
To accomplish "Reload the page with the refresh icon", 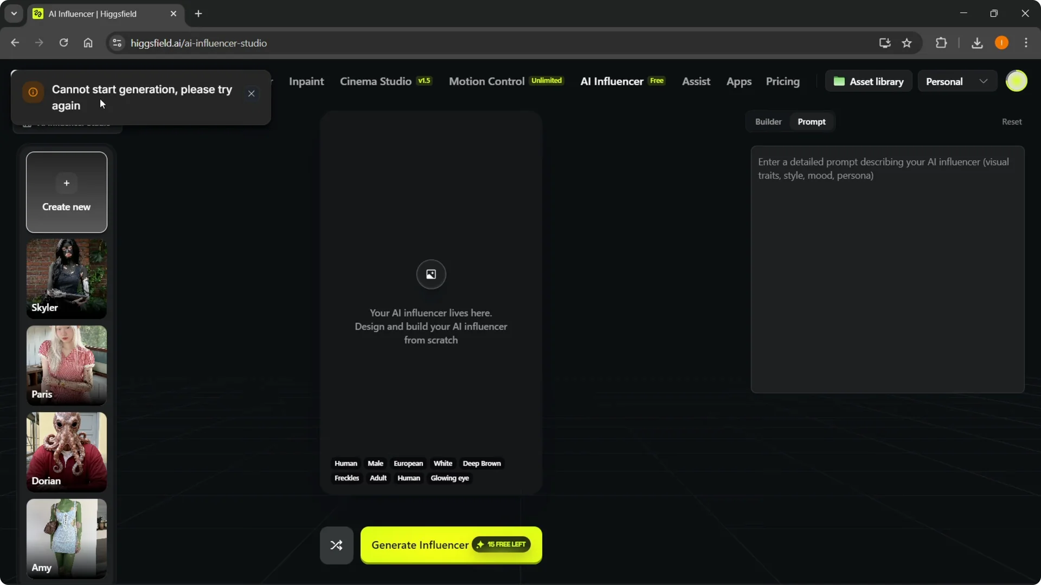I will click(63, 43).
